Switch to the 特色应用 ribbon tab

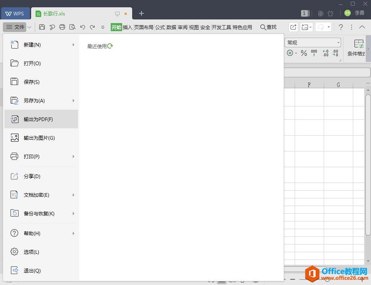pos(242,27)
